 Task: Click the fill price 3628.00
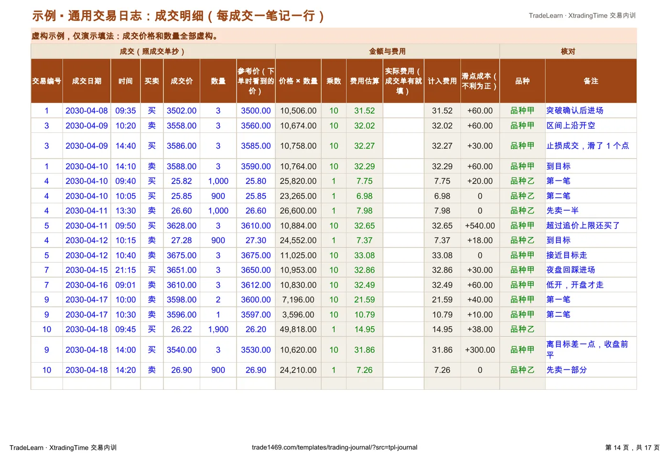click(182, 225)
